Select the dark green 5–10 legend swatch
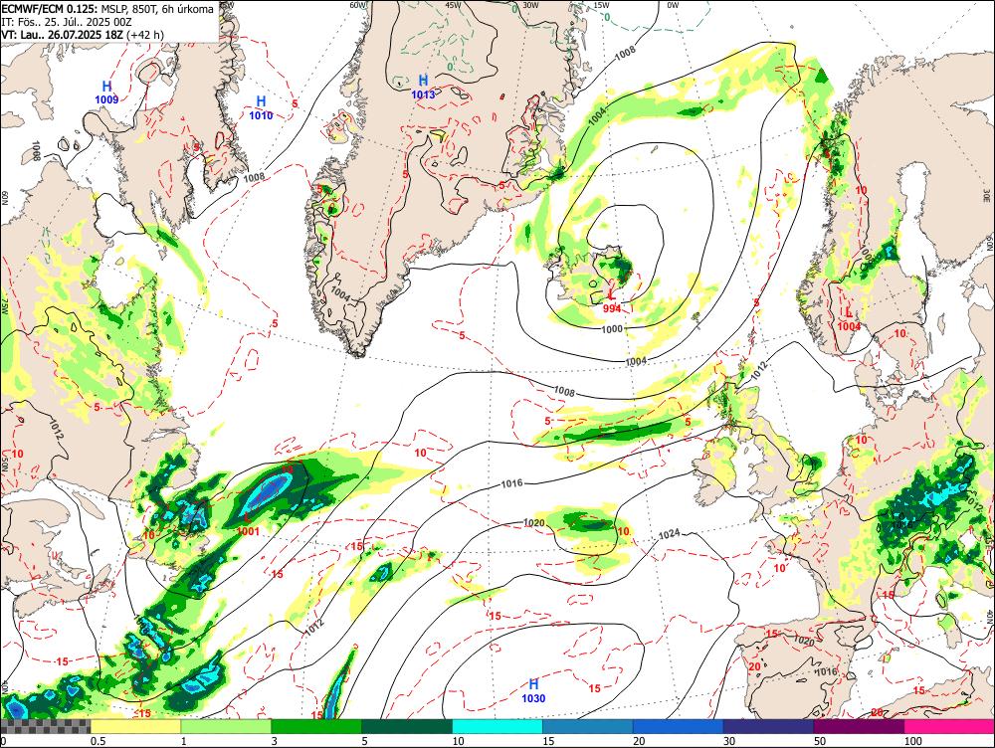 coord(407,726)
